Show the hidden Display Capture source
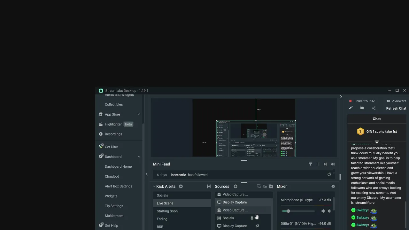This screenshot has height=230, width=409. pyautogui.click(x=257, y=226)
